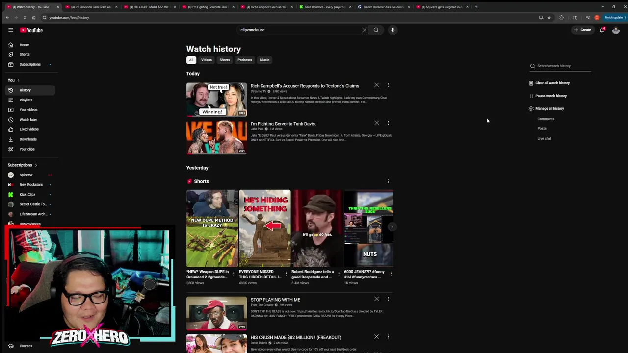Select the Music filter chip

coord(264,60)
